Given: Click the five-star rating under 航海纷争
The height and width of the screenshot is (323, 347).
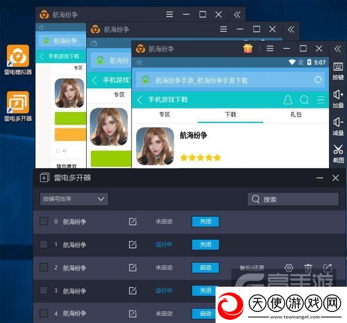Looking at the screenshot, I should coord(201,158).
